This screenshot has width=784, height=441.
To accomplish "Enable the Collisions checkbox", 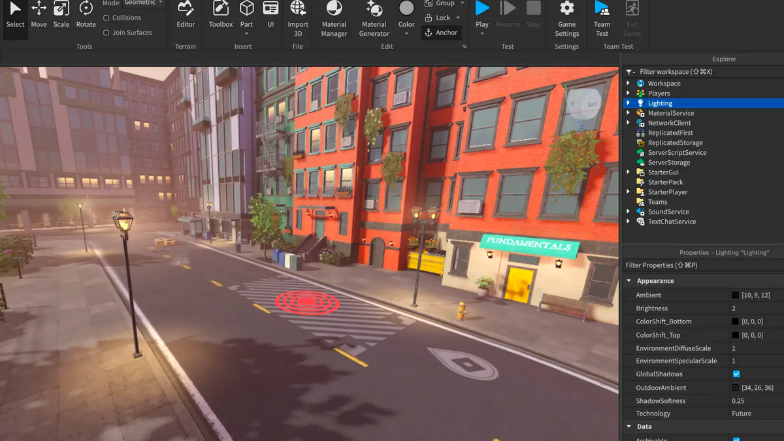I will point(106,18).
